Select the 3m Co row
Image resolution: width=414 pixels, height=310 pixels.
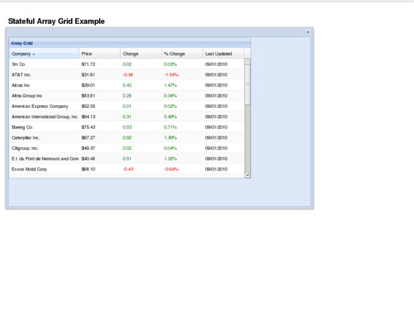(127, 64)
